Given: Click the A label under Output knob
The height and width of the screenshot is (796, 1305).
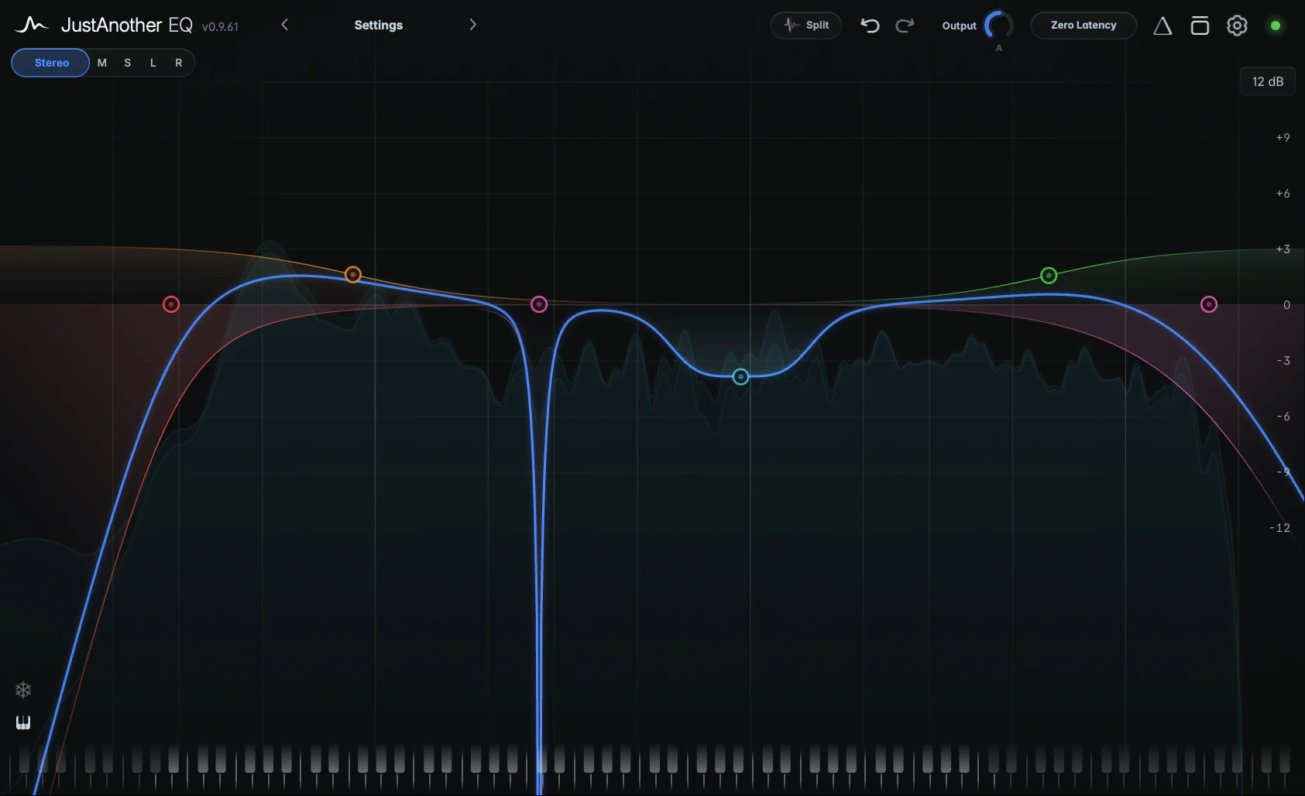Looking at the screenshot, I should [998, 48].
